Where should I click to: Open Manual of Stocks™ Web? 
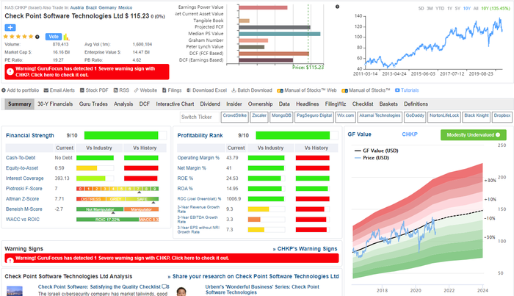pyautogui.click(x=307, y=90)
